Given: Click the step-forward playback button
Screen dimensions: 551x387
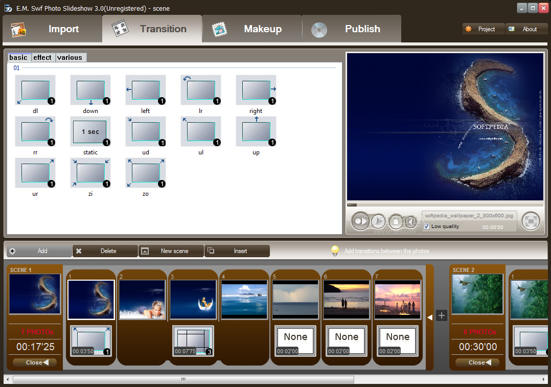Looking at the screenshot, I should (378, 221).
